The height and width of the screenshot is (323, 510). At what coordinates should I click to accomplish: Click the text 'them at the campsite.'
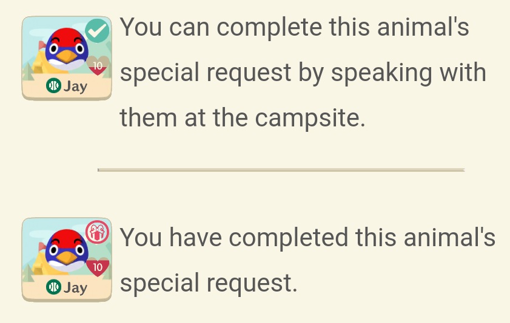tap(243, 119)
